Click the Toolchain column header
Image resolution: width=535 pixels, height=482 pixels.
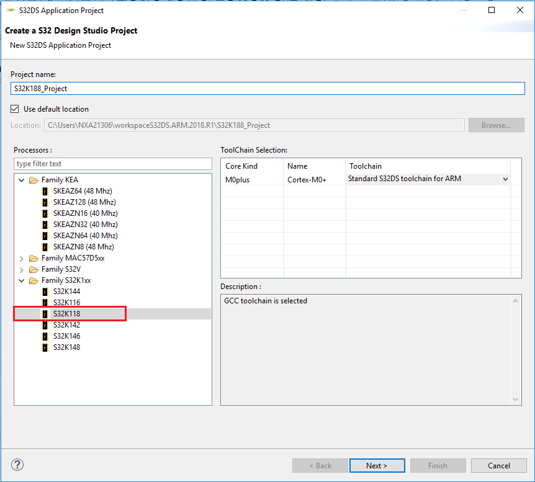[428, 166]
